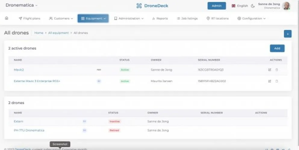Open the Job listings page
The width and height of the screenshot is (299, 150).
click(x=187, y=19)
